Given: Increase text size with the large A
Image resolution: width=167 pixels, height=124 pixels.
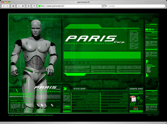Looking at the screenshot, I should 23,6.
